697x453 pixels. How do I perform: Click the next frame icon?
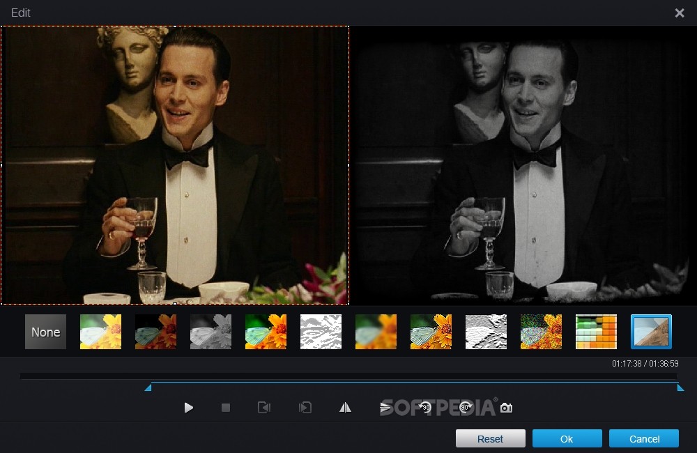pos(305,407)
